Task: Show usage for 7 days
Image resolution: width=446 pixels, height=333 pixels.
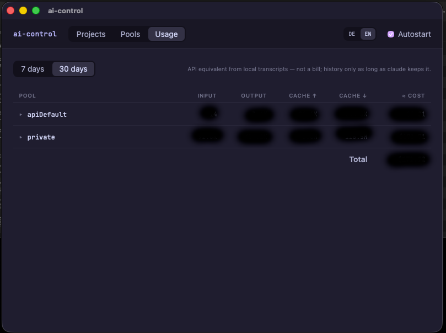Action: (33, 69)
